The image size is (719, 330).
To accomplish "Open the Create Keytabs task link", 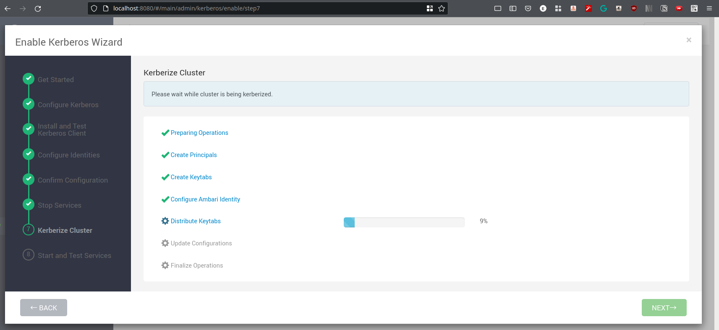I will pyautogui.click(x=191, y=177).
